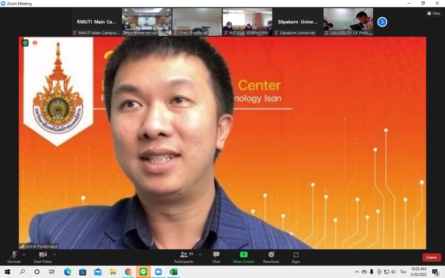Toggle system volume speaker icon in tray
445x278 pixels.
tap(394, 272)
